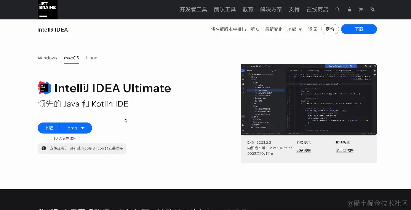
Task: Click the search magnifier icon in header
Action: [x=337, y=10]
